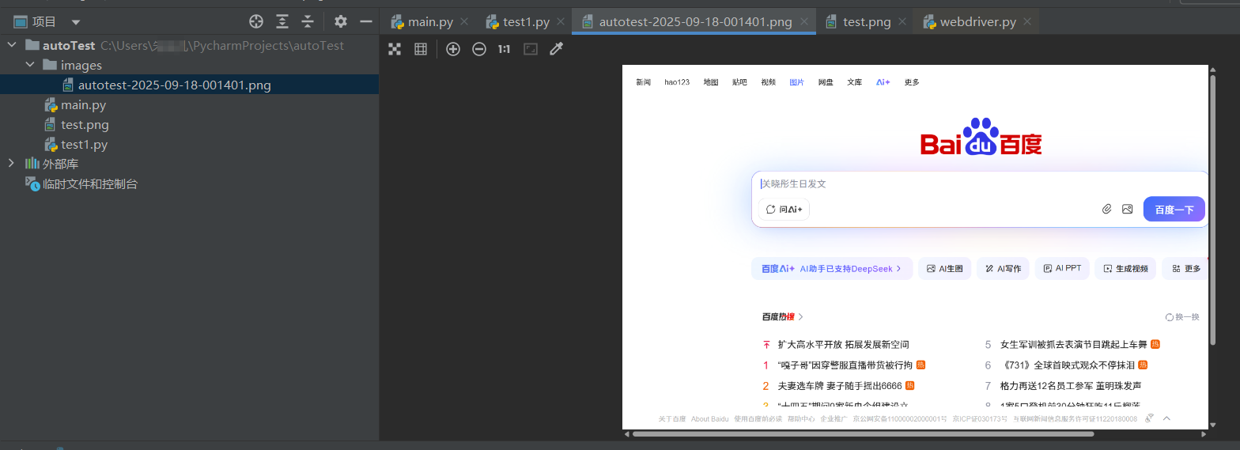Click the Select Opened File target icon
Image resolution: width=1240 pixels, height=450 pixels.
[256, 21]
